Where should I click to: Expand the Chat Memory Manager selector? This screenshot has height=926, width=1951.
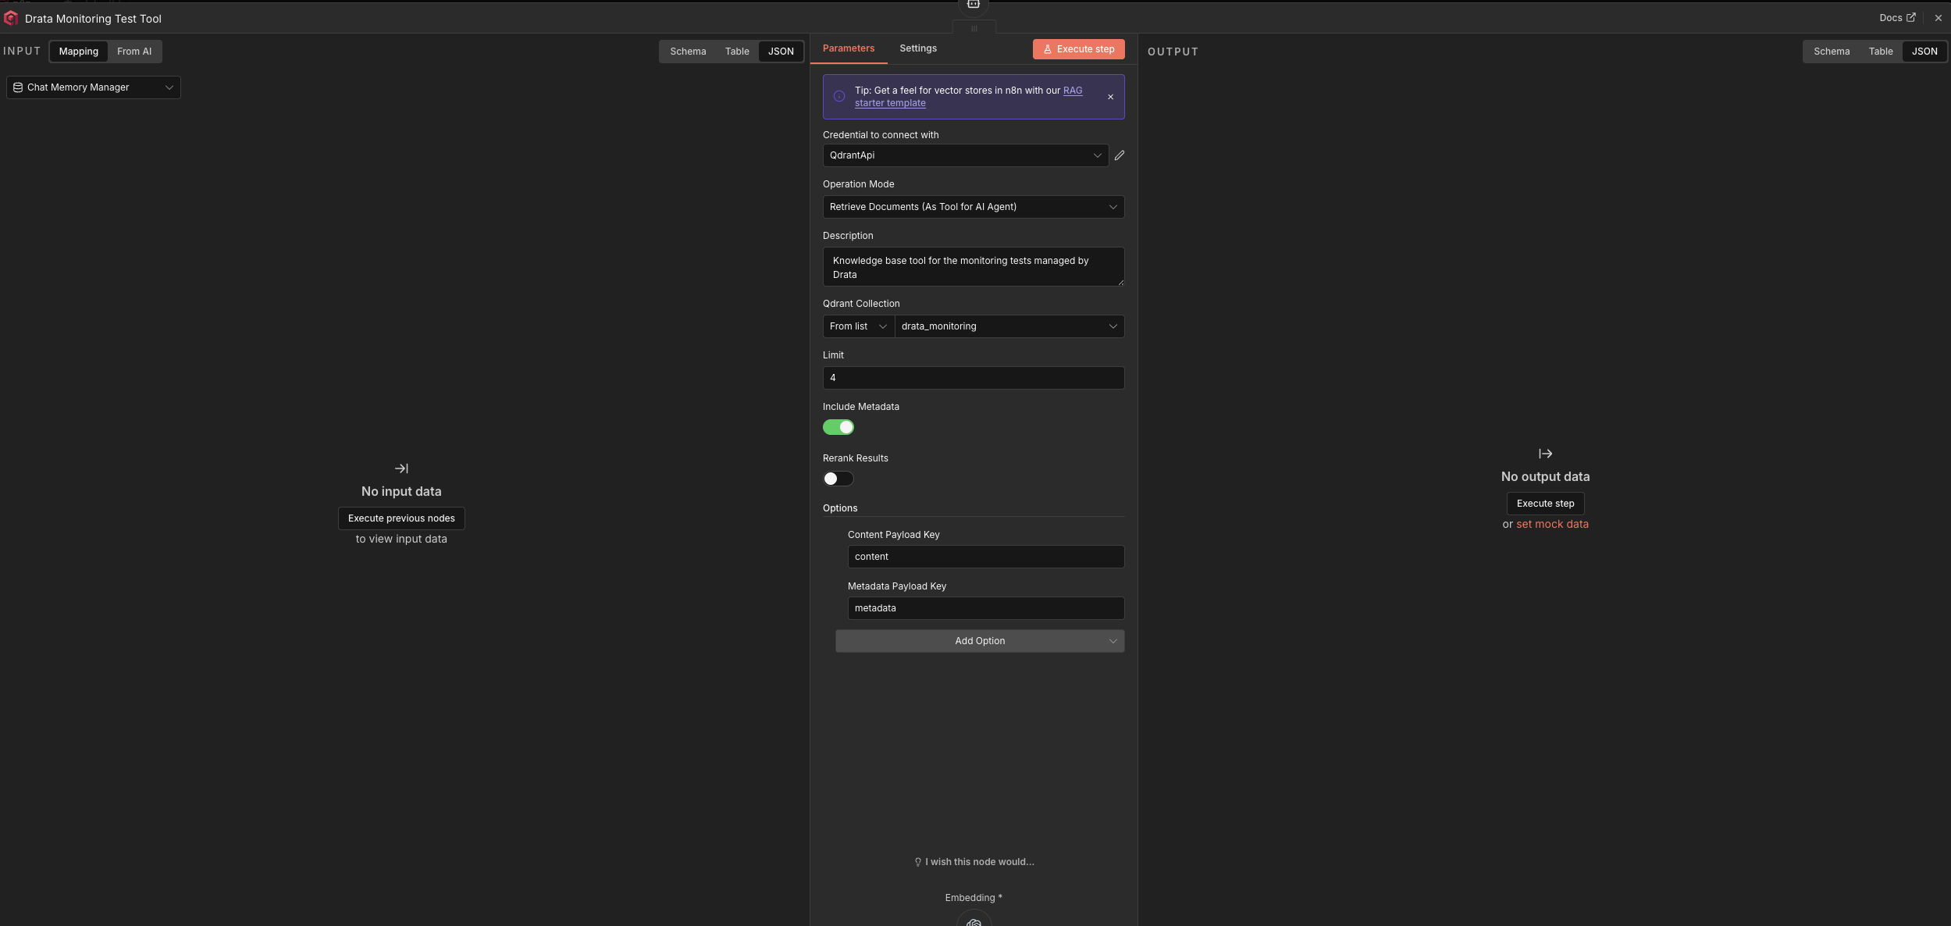click(x=93, y=87)
